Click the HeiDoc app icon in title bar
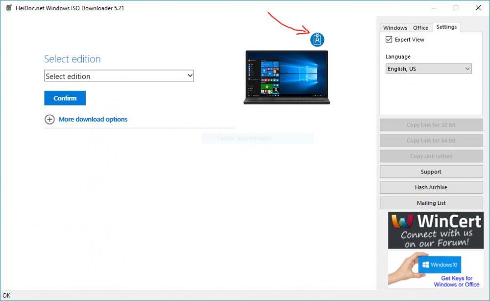 [9, 8]
